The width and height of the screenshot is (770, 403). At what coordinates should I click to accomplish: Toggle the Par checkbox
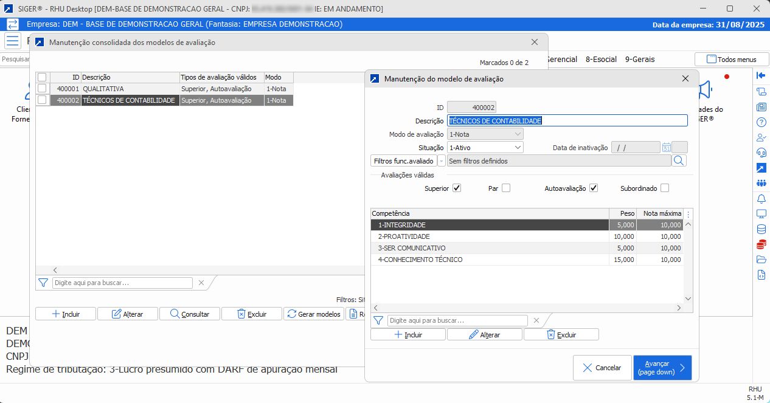pos(506,188)
